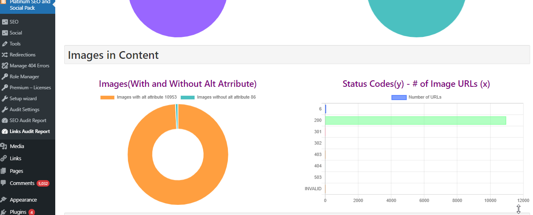533x215 pixels.
Task: View the SEO Audit Report
Action: (28, 120)
